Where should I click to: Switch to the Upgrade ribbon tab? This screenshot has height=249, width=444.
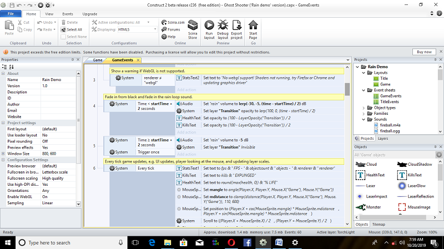coord(90,14)
